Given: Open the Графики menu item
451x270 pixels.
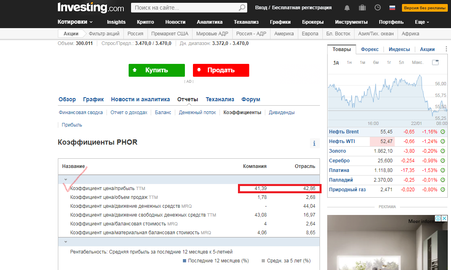Looking at the screenshot, I should (280, 22).
